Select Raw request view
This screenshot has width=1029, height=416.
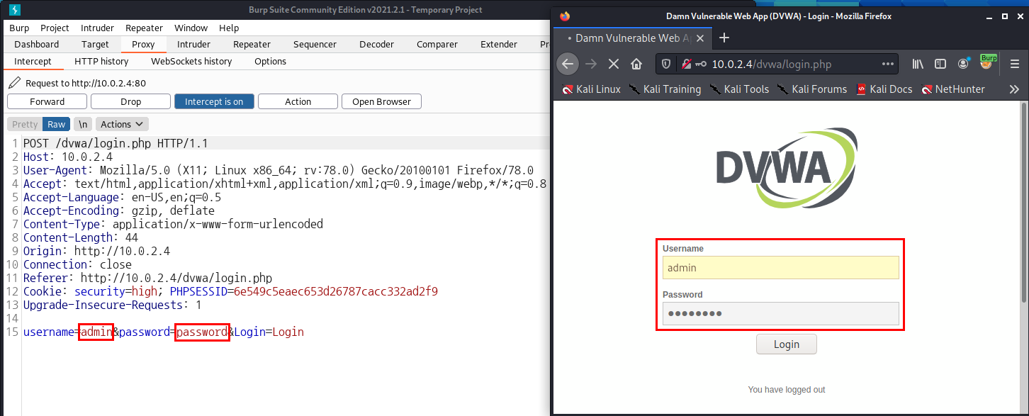(x=57, y=124)
